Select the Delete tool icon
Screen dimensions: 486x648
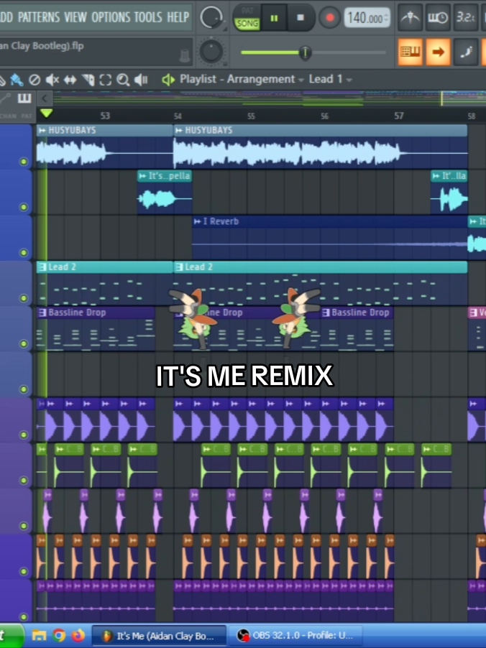click(35, 79)
